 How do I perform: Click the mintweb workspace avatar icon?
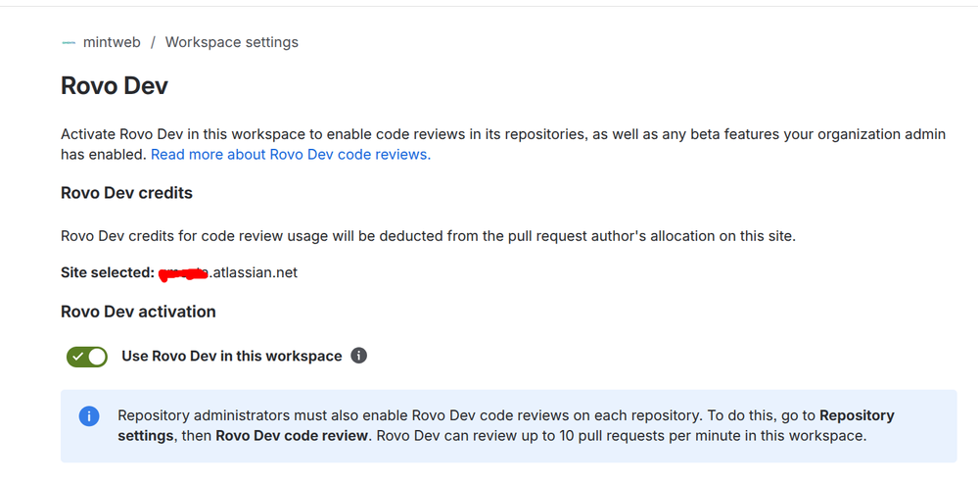click(x=69, y=42)
